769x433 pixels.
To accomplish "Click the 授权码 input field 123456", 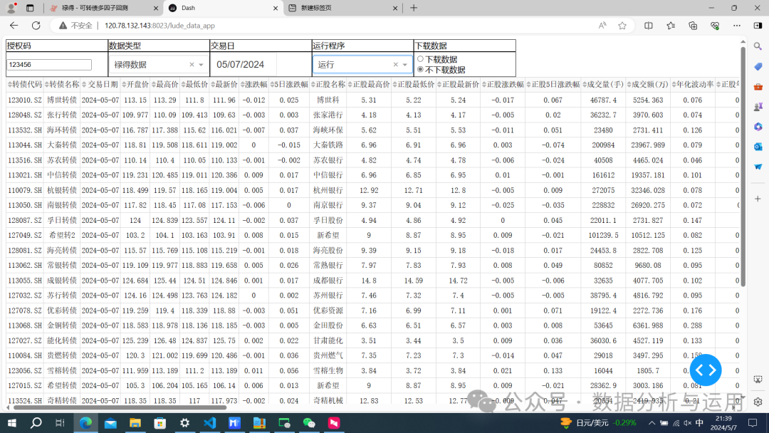I will click(49, 65).
